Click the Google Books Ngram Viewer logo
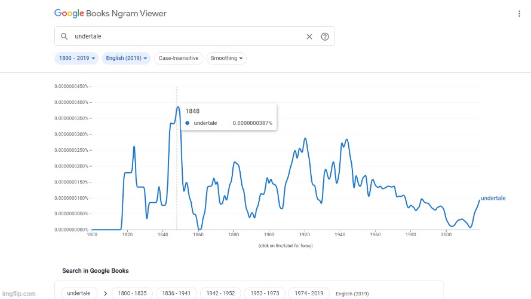The width and height of the screenshot is (531, 299). tap(111, 14)
